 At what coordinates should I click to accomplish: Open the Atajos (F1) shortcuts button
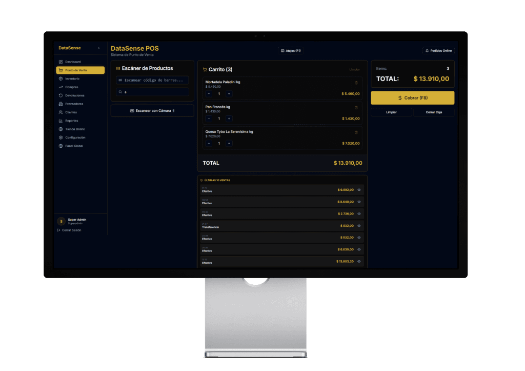[291, 51]
